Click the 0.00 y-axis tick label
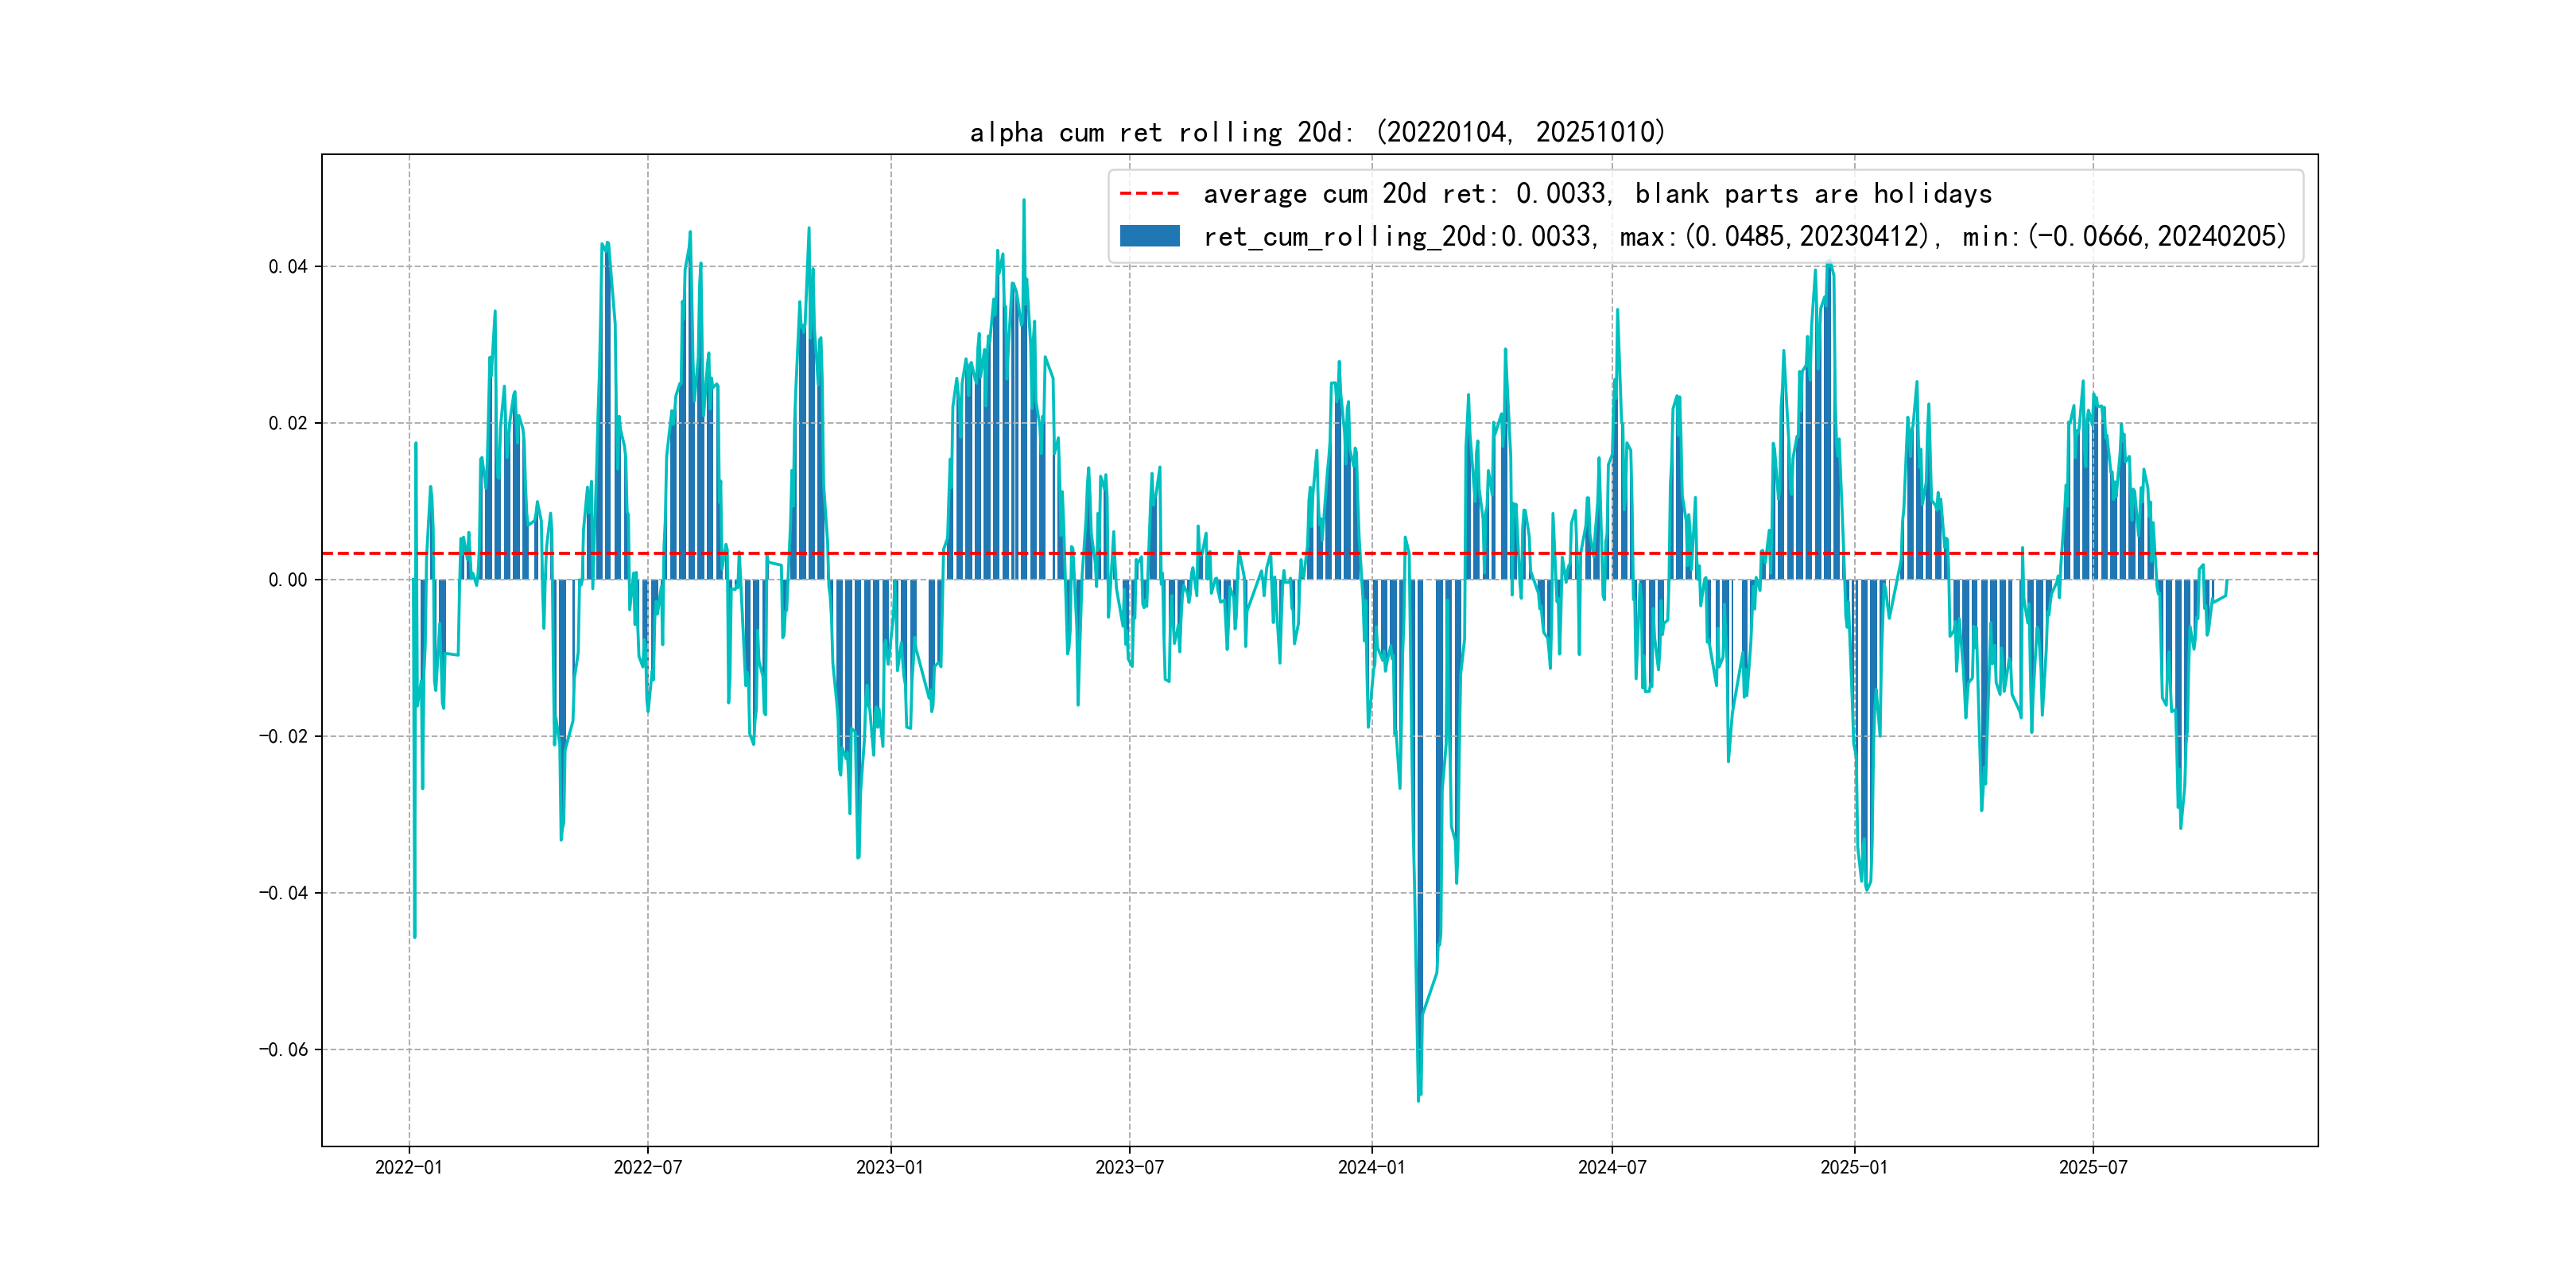2576x1288 pixels. click(288, 580)
